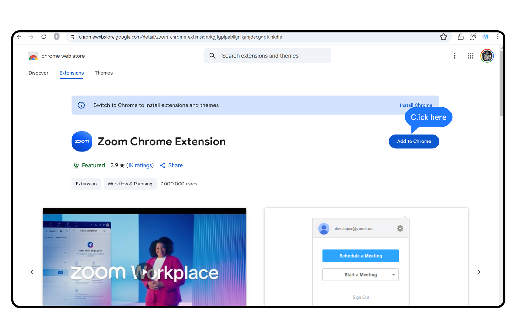The image size is (517, 334).
Task: Open web store more options menu
Action: point(455,56)
